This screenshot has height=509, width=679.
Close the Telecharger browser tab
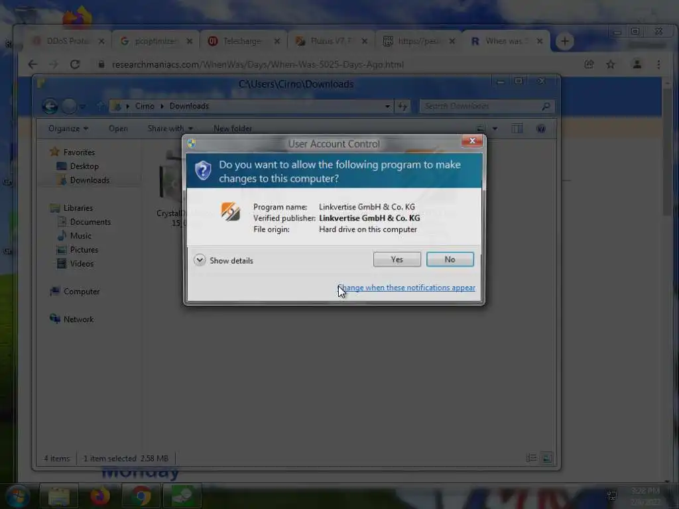(x=277, y=41)
